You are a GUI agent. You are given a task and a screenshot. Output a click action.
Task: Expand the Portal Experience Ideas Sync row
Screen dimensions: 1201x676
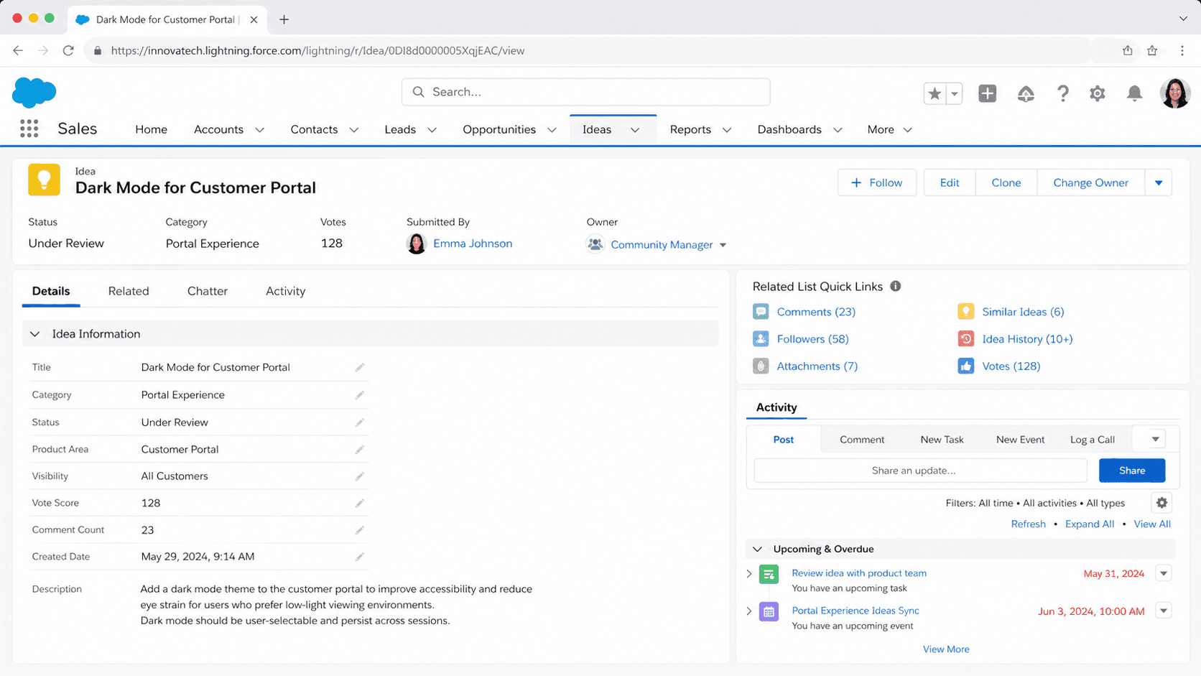749,611
